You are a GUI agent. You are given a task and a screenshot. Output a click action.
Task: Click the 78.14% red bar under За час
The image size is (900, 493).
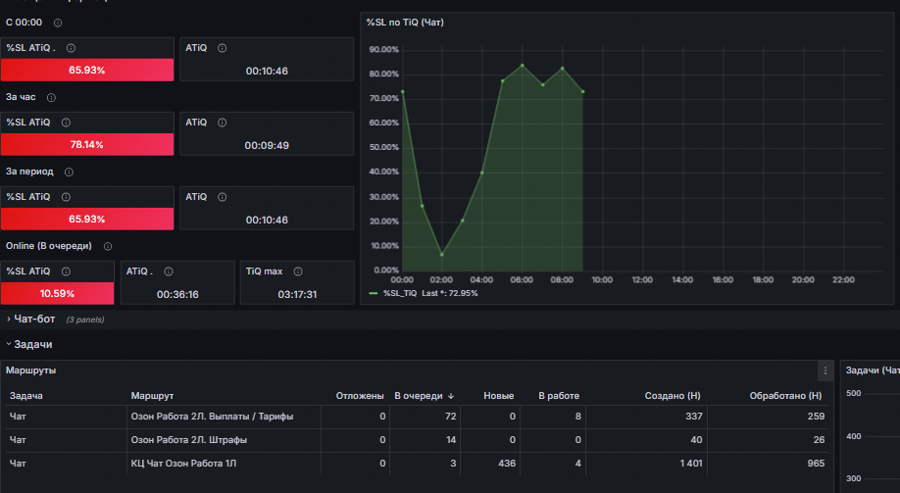(87, 145)
